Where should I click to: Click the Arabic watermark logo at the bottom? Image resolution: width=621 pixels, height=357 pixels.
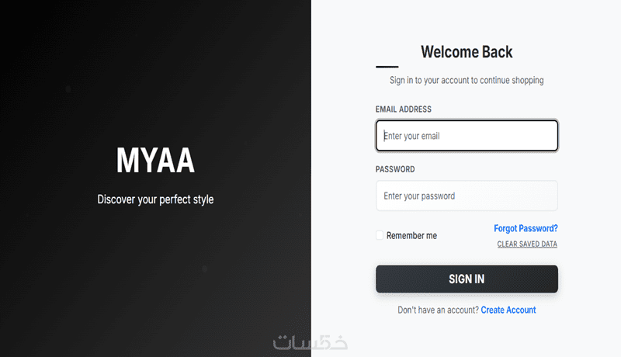click(310, 341)
